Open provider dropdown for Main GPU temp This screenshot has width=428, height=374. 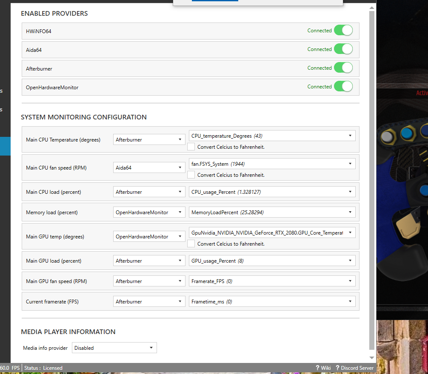(149, 236)
